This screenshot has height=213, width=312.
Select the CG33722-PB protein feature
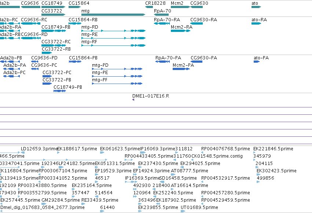(47, 84)
